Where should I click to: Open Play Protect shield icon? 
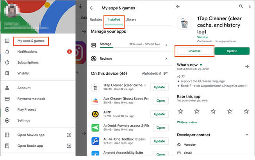pyautogui.click(x=7, y=110)
